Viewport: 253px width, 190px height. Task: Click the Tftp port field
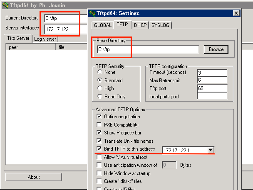[212, 88]
